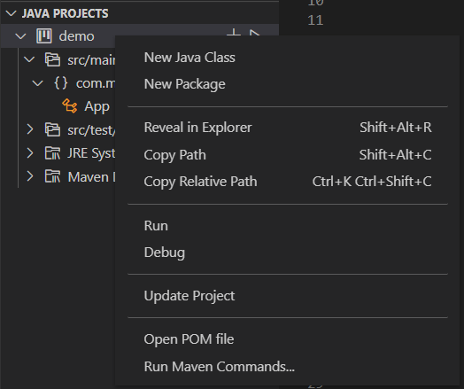
Task: Click the src/test folder icon
Action: [x=52, y=129]
